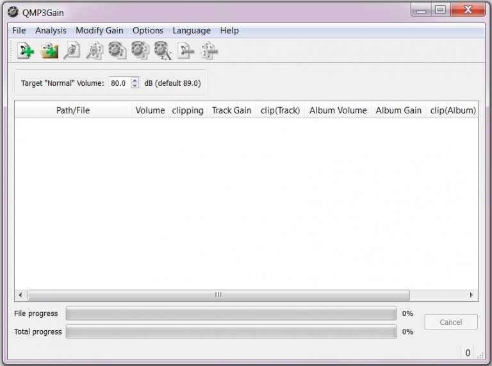Click the Clear File(s) single-note minus icon
Screen dimensions: 492x366
[x=186, y=51]
